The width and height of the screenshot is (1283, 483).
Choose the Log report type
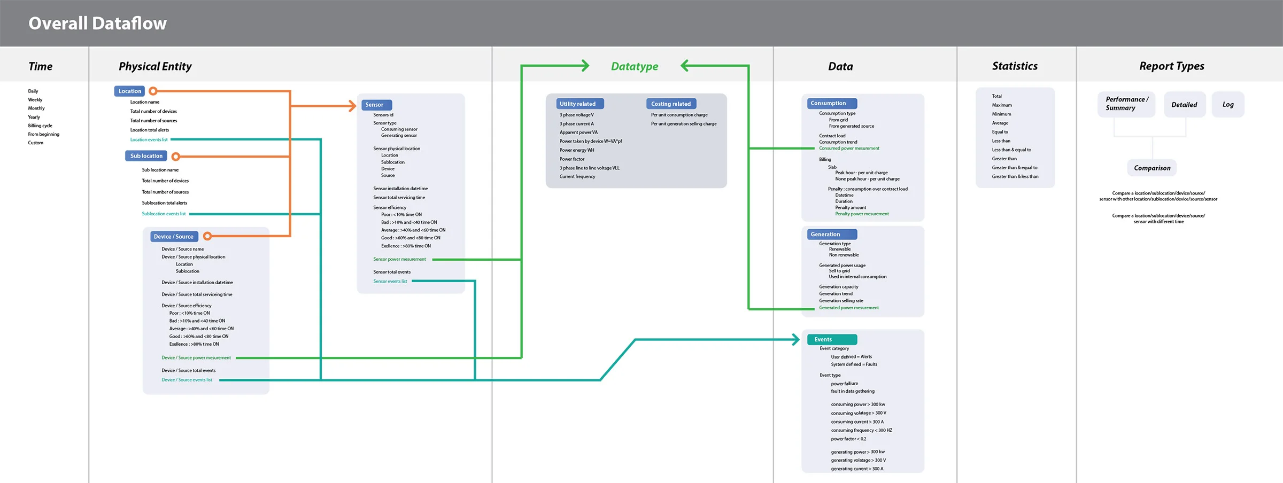[1228, 105]
